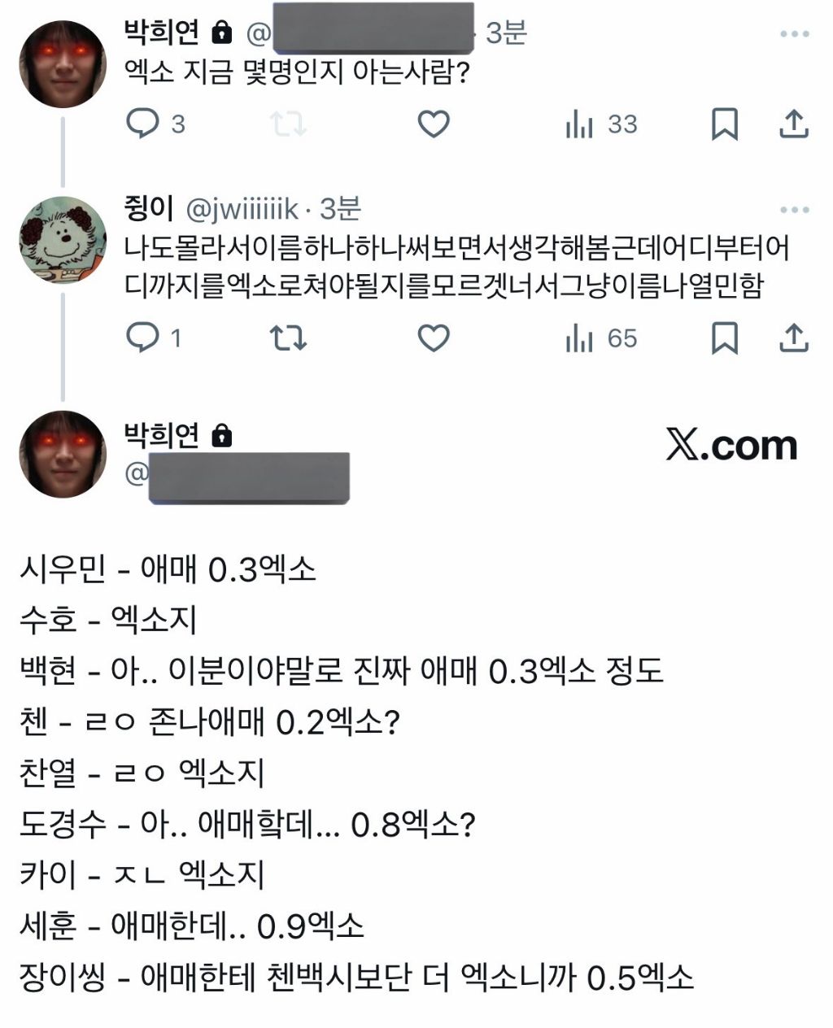The width and height of the screenshot is (833, 1028).
Task: Open 쥥이's dog avatar profile picture
Action: click(x=63, y=240)
